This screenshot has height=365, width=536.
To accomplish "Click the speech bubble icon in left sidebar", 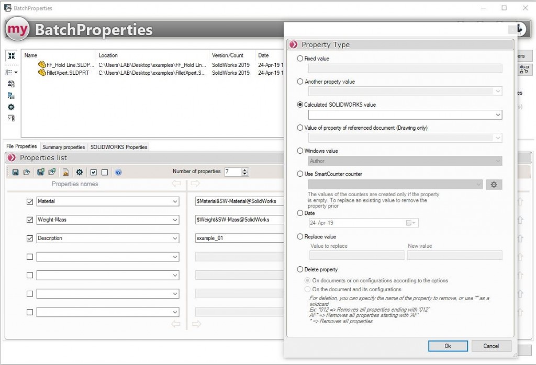I will [x=11, y=118].
